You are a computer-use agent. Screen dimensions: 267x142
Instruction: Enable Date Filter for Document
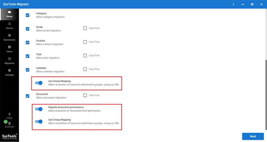pos(85,95)
